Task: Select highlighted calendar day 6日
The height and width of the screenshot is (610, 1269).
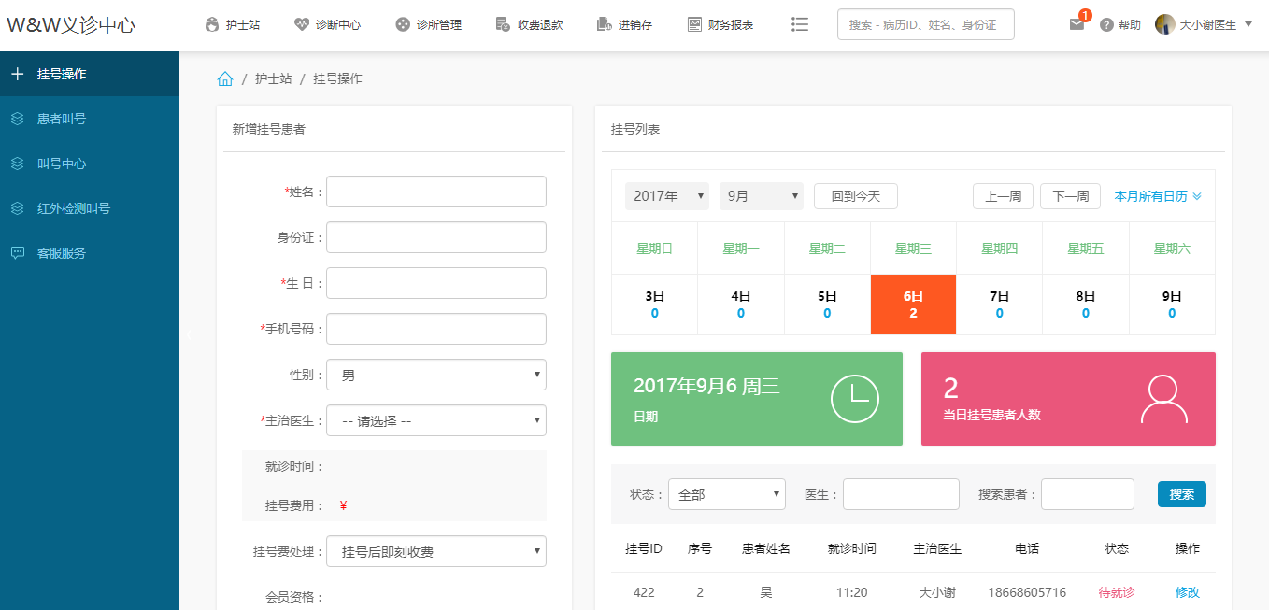Action: pos(913,305)
